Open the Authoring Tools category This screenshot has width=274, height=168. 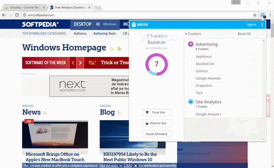pos(105,33)
